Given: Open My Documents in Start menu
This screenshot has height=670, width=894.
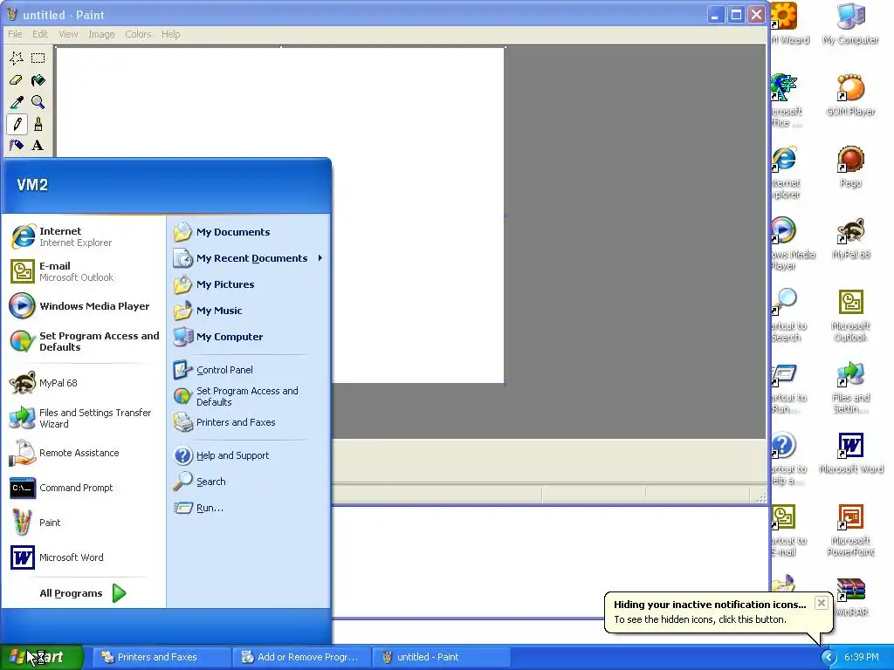Looking at the screenshot, I should coord(249,232).
